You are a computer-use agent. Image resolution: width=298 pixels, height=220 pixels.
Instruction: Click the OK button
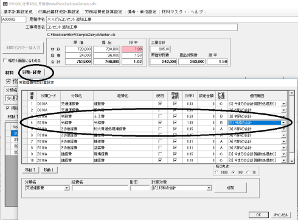coord(258,215)
